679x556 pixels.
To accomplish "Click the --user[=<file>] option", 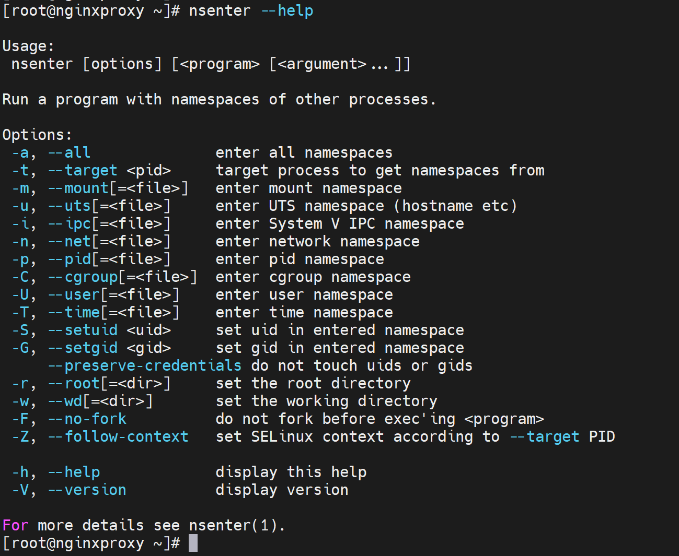I will point(113,294).
